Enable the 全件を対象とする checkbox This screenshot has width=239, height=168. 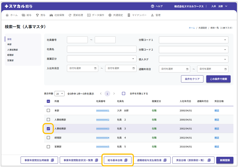click(x=124, y=94)
